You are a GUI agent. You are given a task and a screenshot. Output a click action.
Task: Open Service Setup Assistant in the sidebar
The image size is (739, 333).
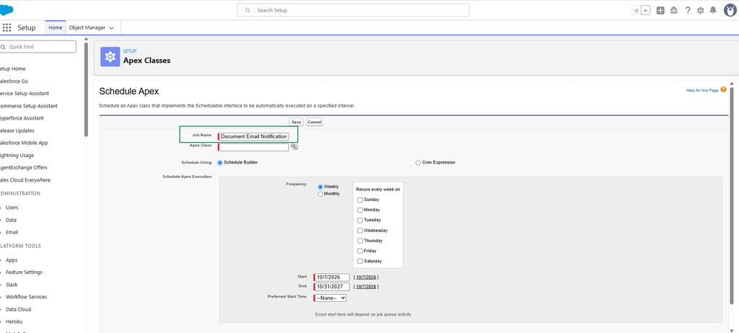click(x=25, y=93)
